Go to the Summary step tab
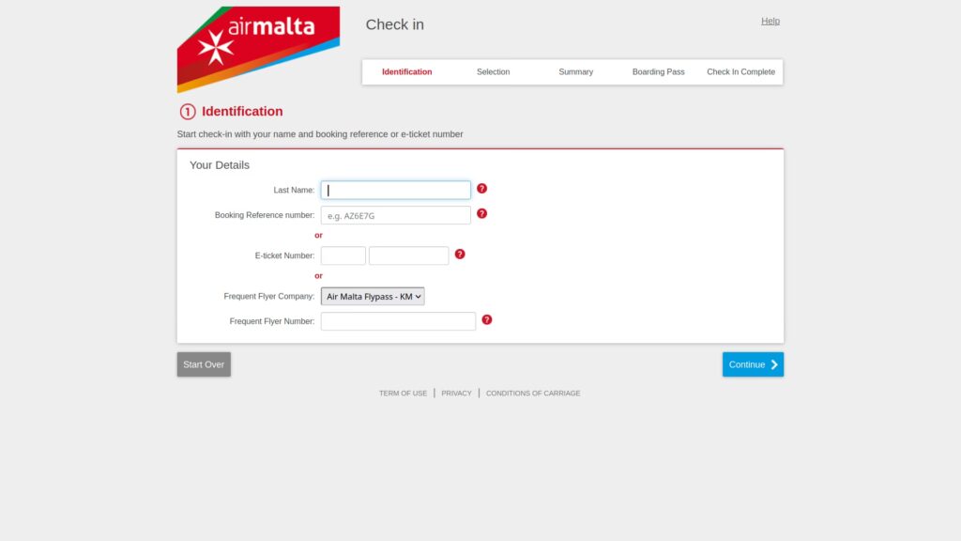 click(x=575, y=72)
